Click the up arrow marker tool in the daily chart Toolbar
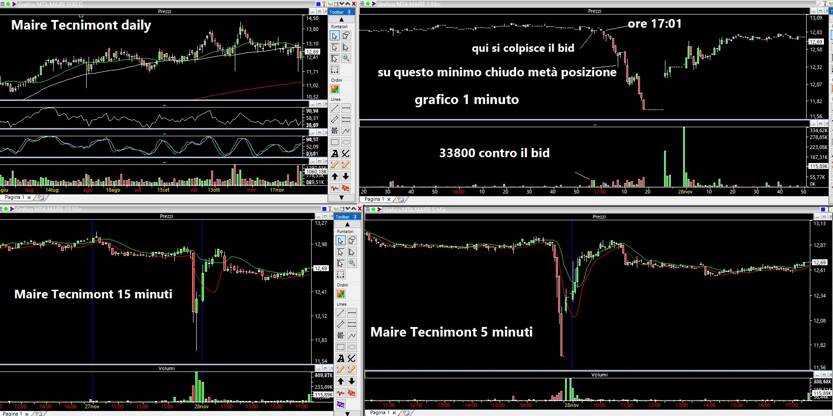This screenshot has width=833, height=416. coord(335,176)
